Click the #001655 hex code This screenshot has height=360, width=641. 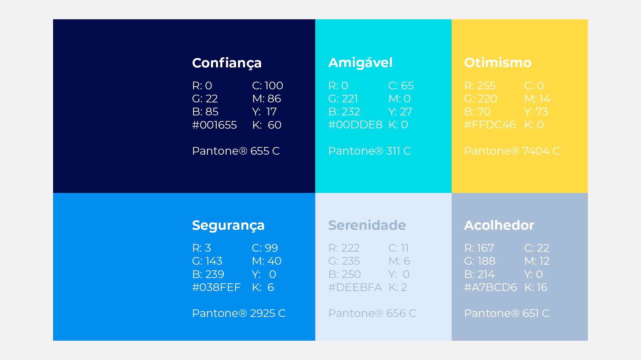(214, 125)
